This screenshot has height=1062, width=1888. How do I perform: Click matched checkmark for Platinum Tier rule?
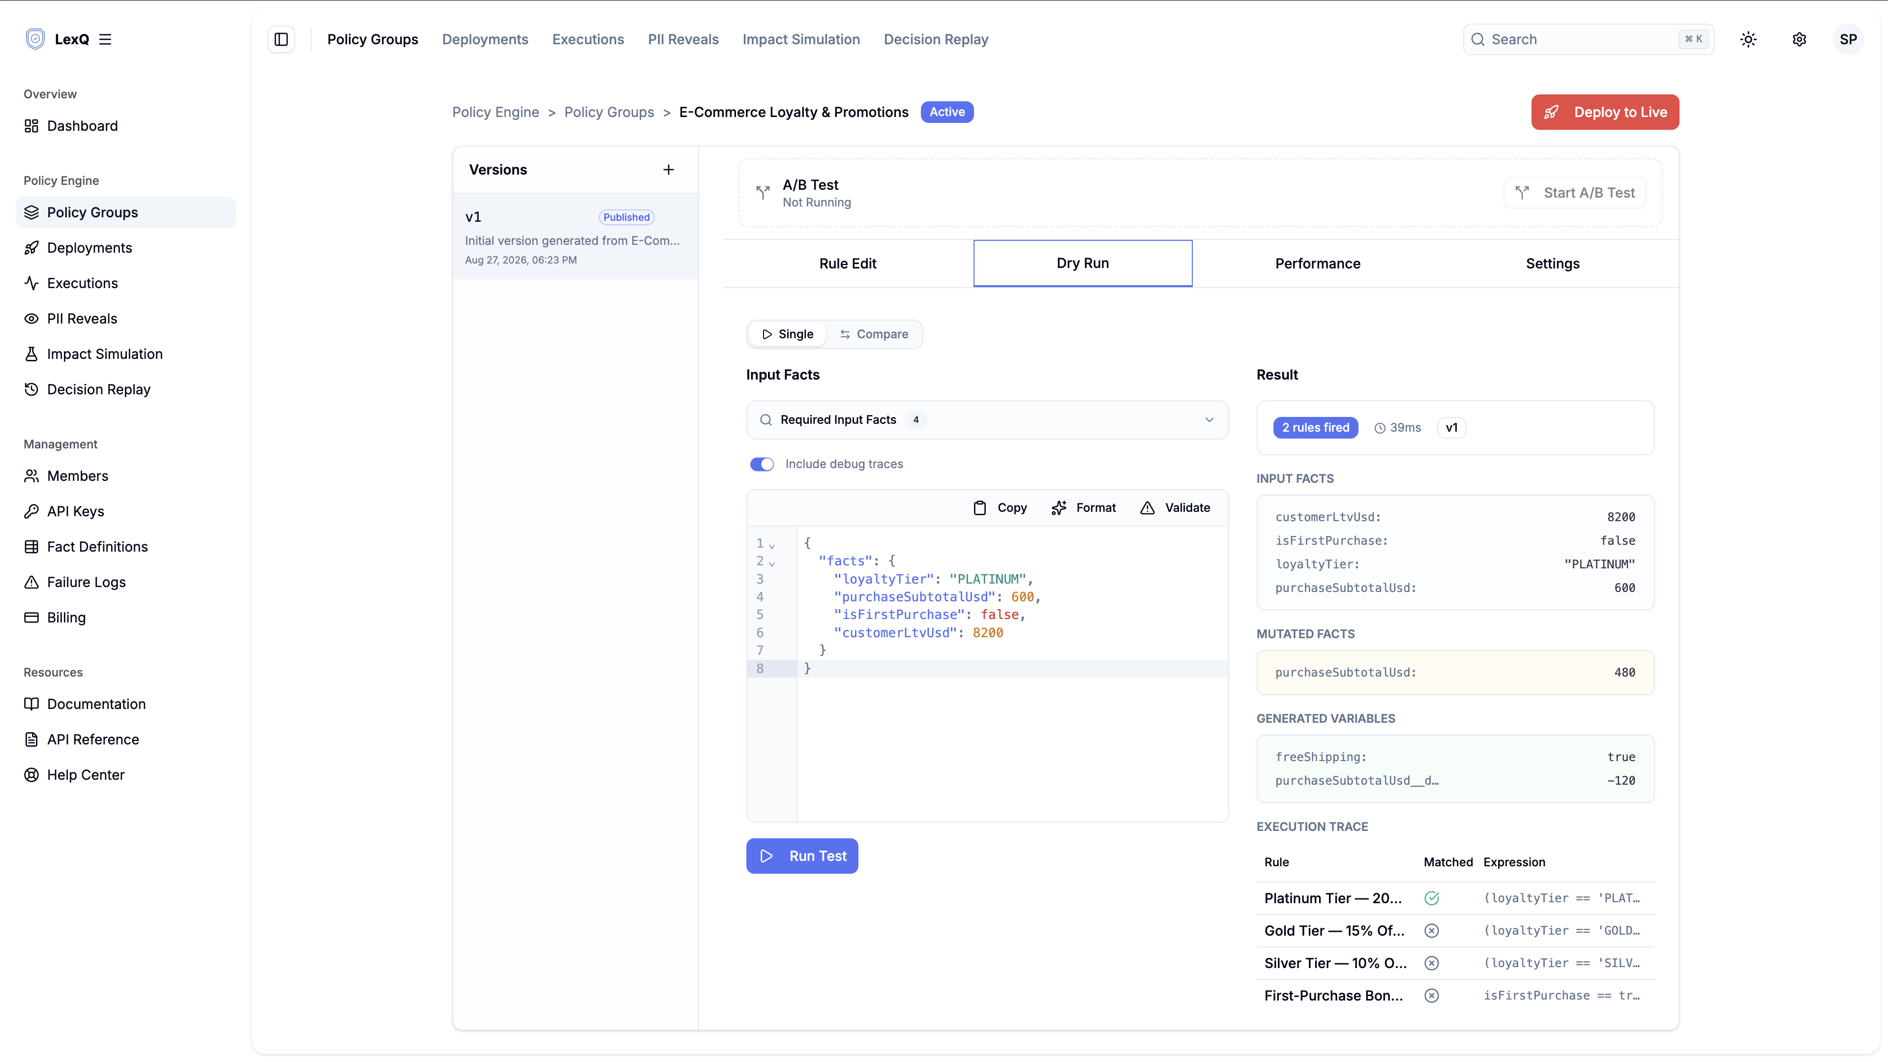click(x=1431, y=899)
